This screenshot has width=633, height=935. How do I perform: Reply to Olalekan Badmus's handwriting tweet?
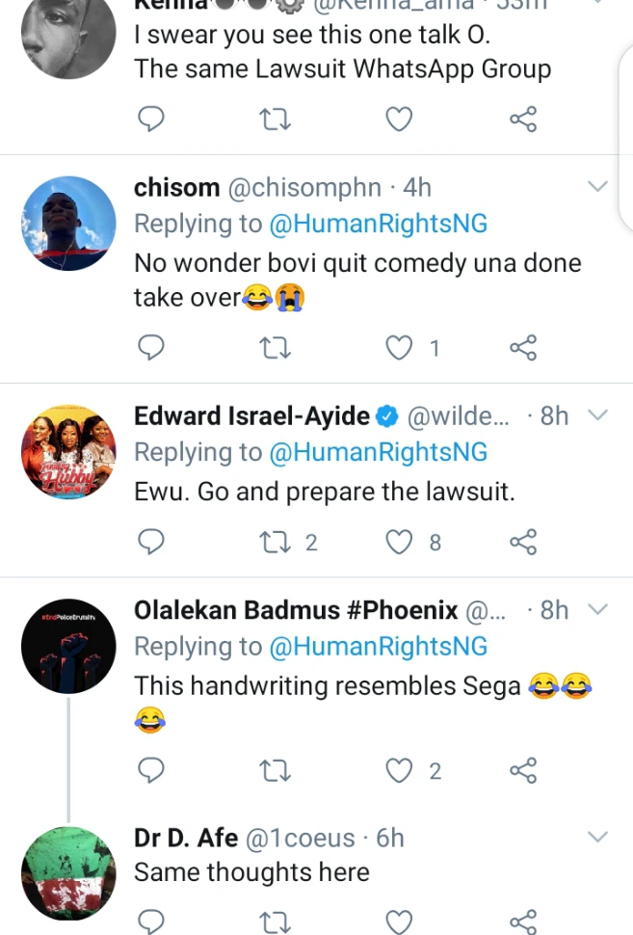[x=151, y=770]
